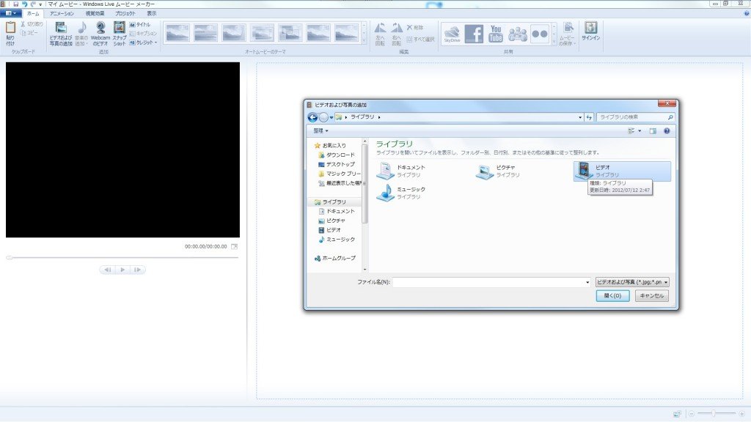Click the back arrow in the file dialog
751x422 pixels.
312,117
